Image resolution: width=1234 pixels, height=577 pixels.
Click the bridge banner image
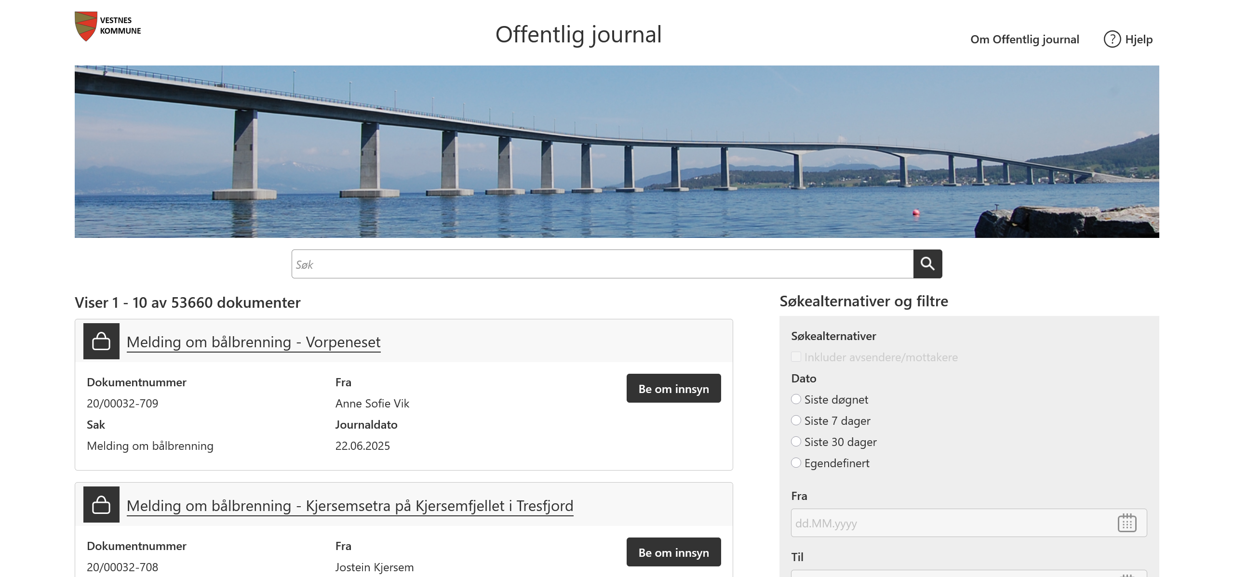tap(617, 152)
